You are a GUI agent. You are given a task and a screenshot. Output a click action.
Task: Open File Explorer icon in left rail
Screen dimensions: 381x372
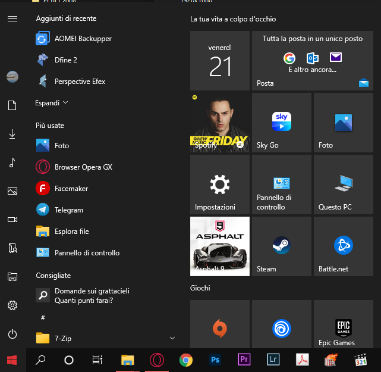pyautogui.click(x=12, y=277)
